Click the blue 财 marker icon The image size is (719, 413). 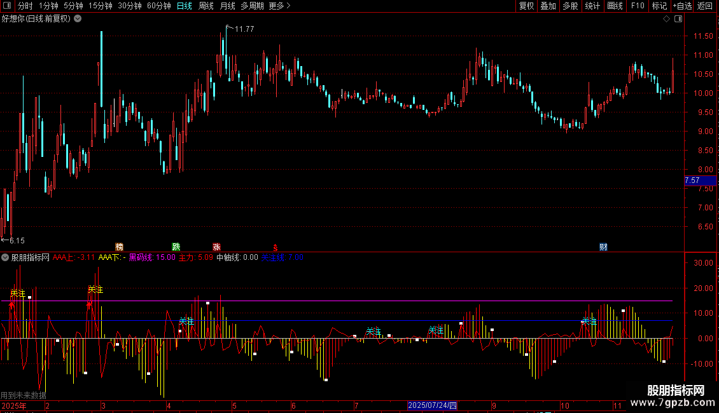click(603, 247)
